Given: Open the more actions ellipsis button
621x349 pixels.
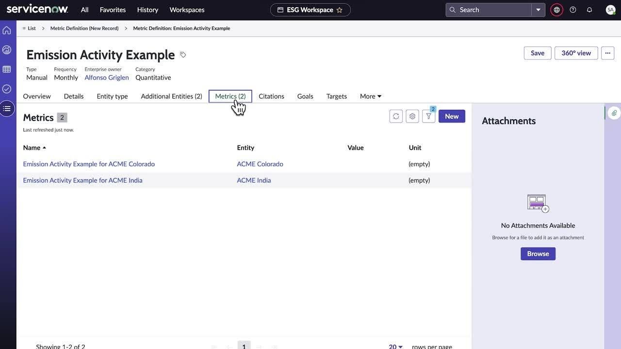Looking at the screenshot, I should click(x=608, y=53).
